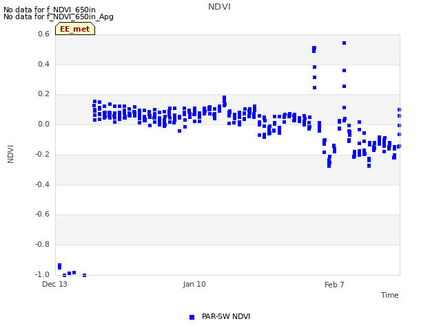The height and width of the screenshot is (330, 441).
Task: Click the highest data point near 0.55
Action: point(344,43)
